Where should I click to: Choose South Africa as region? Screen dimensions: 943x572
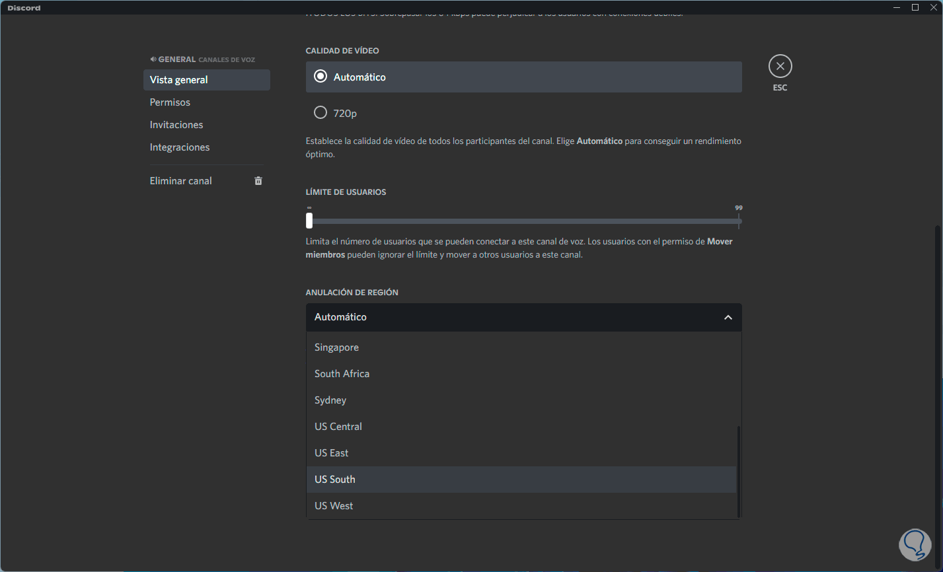(342, 374)
